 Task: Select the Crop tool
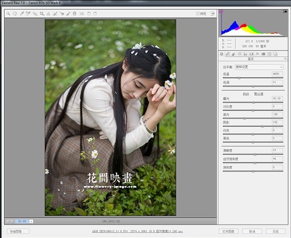42,14
